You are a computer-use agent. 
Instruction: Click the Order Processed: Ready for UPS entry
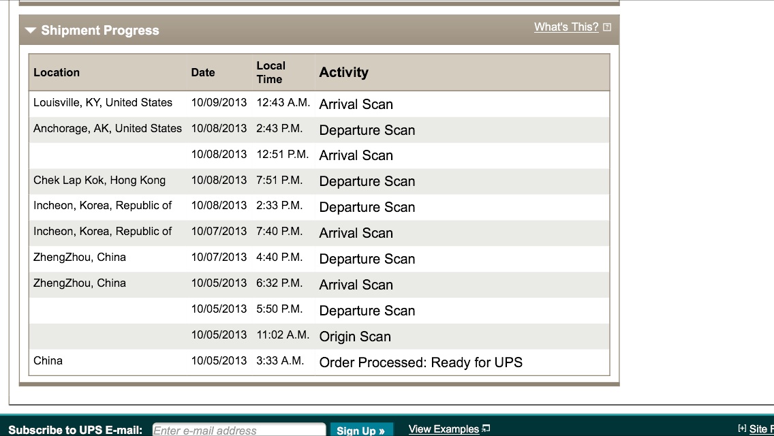[420, 362]
